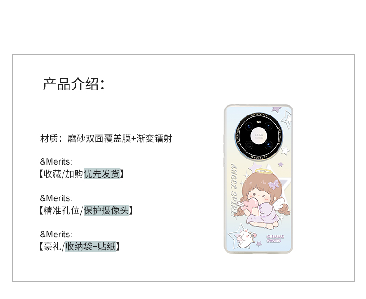The image size is (366, 299).
Task: Click the phone case product image
Action: (x=259, y=178)
